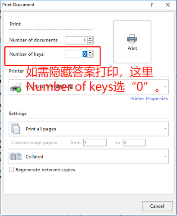Click the large Print printer icon button
This screenshot has height=216, width=177.
[132, 42]
